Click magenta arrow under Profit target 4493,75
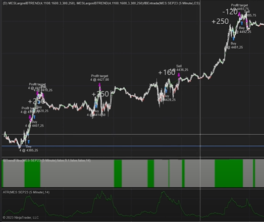This screenshot has width=264, height=222. click(239, 14)
